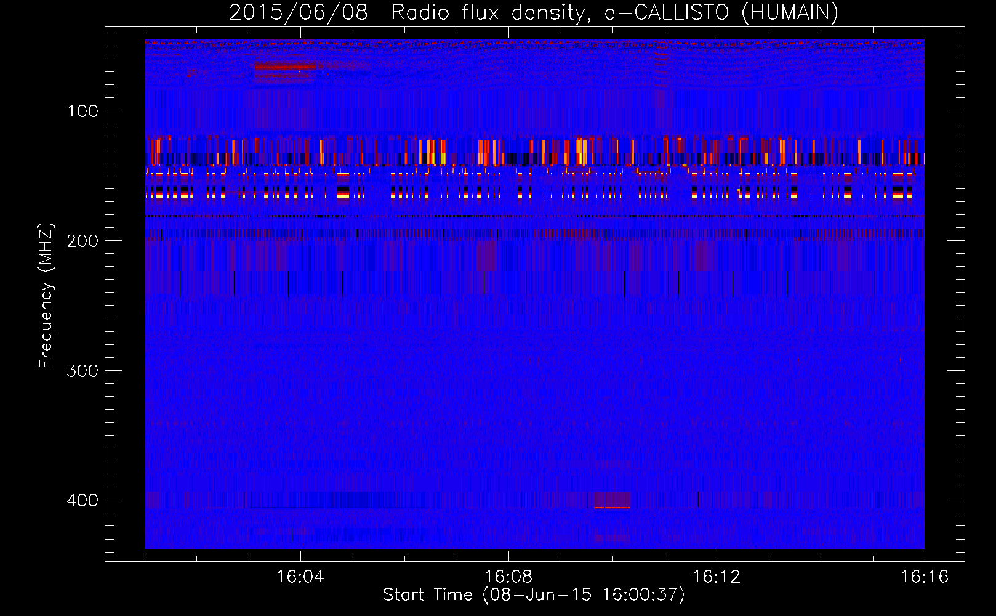Click the 16:12 time tick label
Image resolution: width=996 pixels, height=616 pixels.
pos(717,577)
